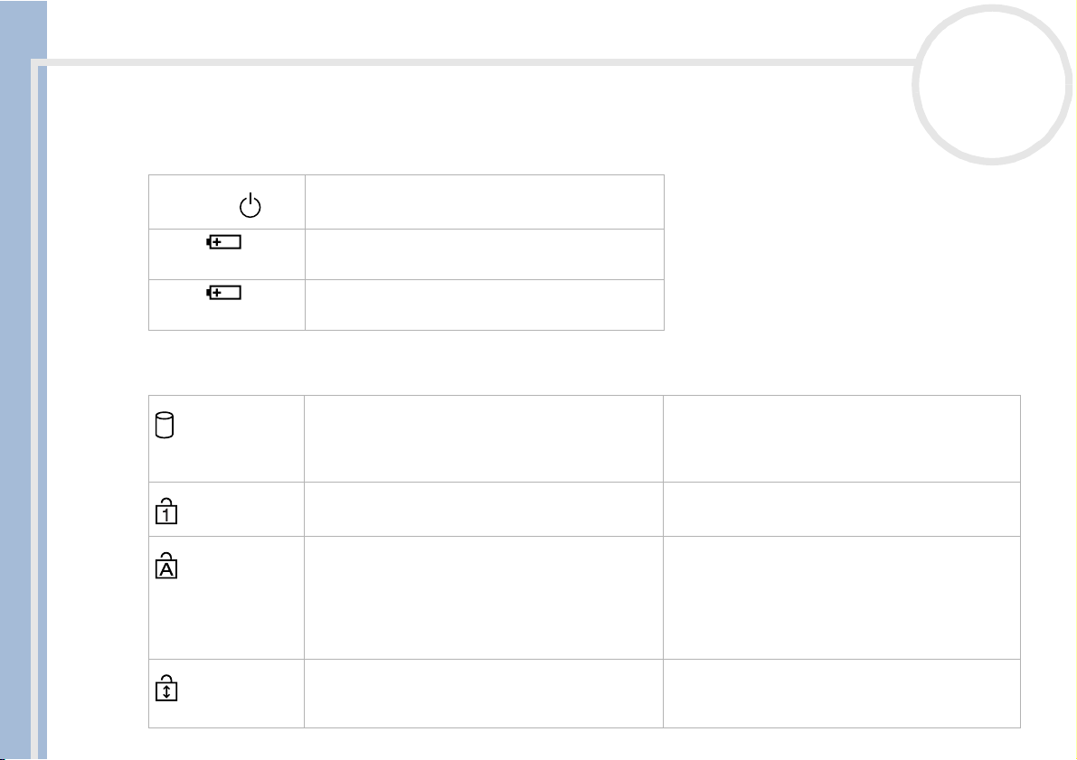Viewport: 1077px width, 760px height.
Task: Click the last cell in the Caps Lock row
Action: (841, 598)
